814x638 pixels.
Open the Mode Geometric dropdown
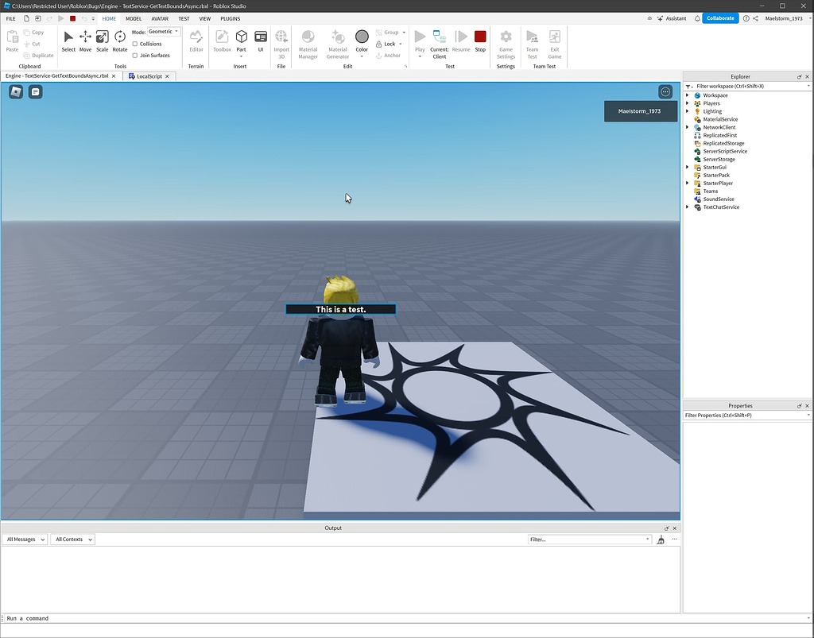tap(165, 32)
